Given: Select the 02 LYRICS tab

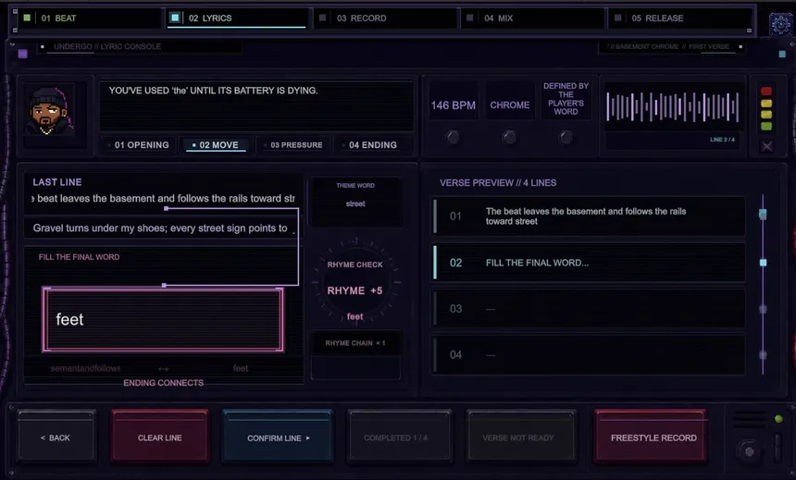Looking at the screenshot, I should point(237,18).
